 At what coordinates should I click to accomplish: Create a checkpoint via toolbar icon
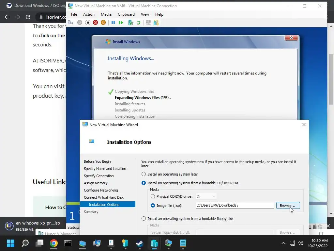tap(131, 23)
